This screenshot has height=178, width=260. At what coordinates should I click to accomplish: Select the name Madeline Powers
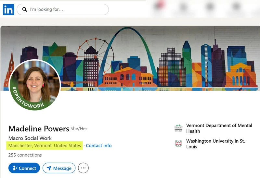tap(39, 129)
